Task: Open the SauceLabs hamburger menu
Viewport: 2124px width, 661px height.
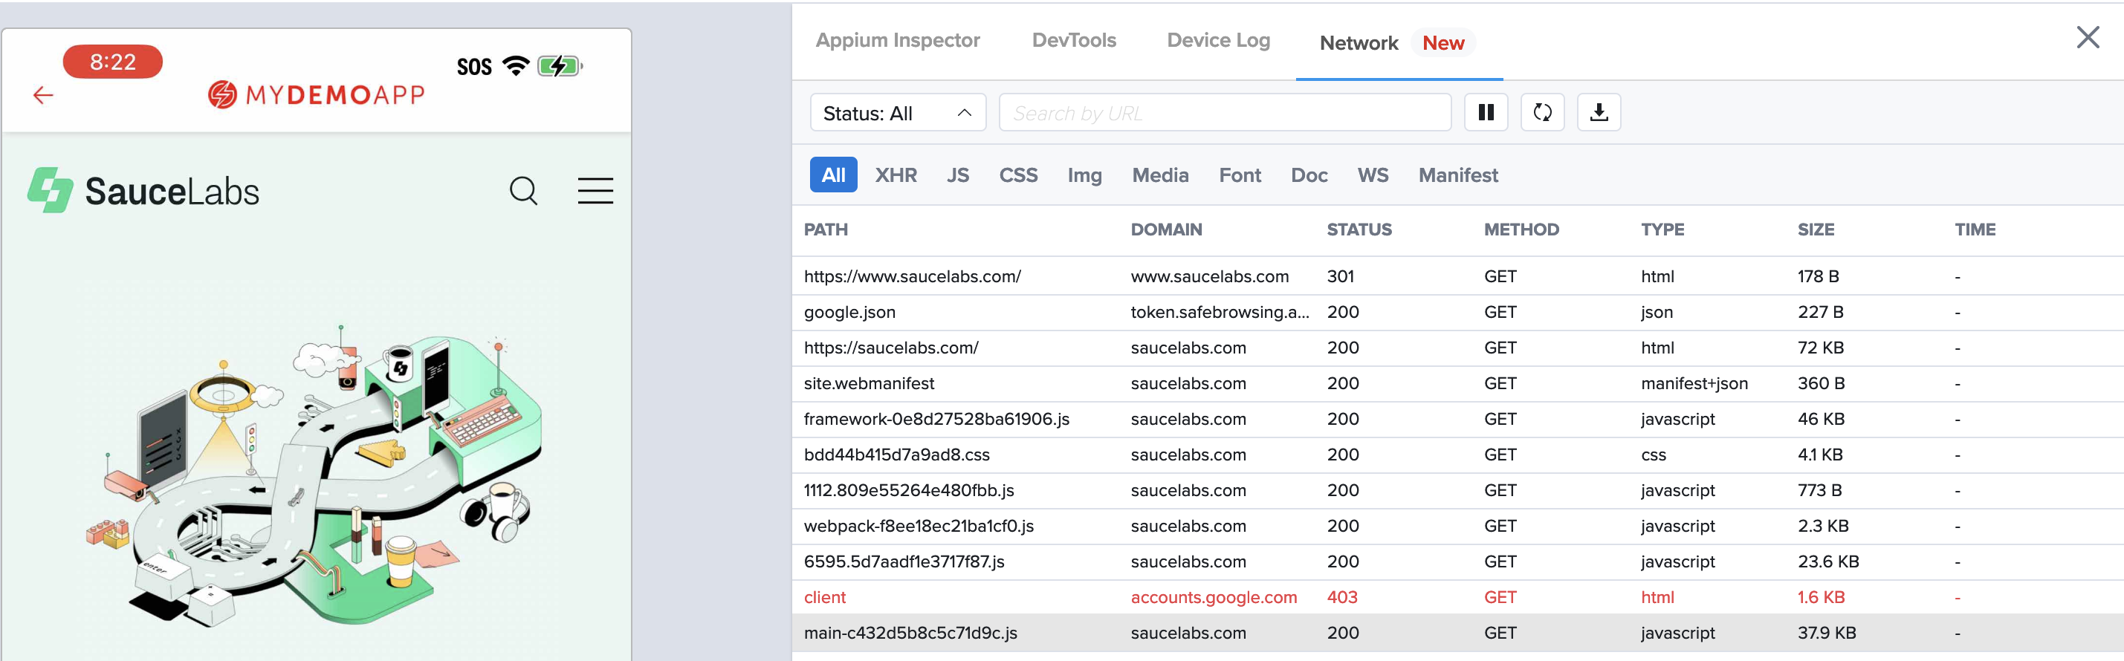Action: point(595,190)
